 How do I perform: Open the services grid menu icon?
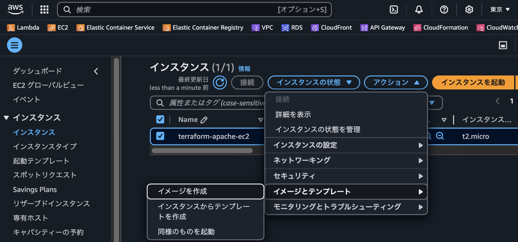(x=44, y=10)
